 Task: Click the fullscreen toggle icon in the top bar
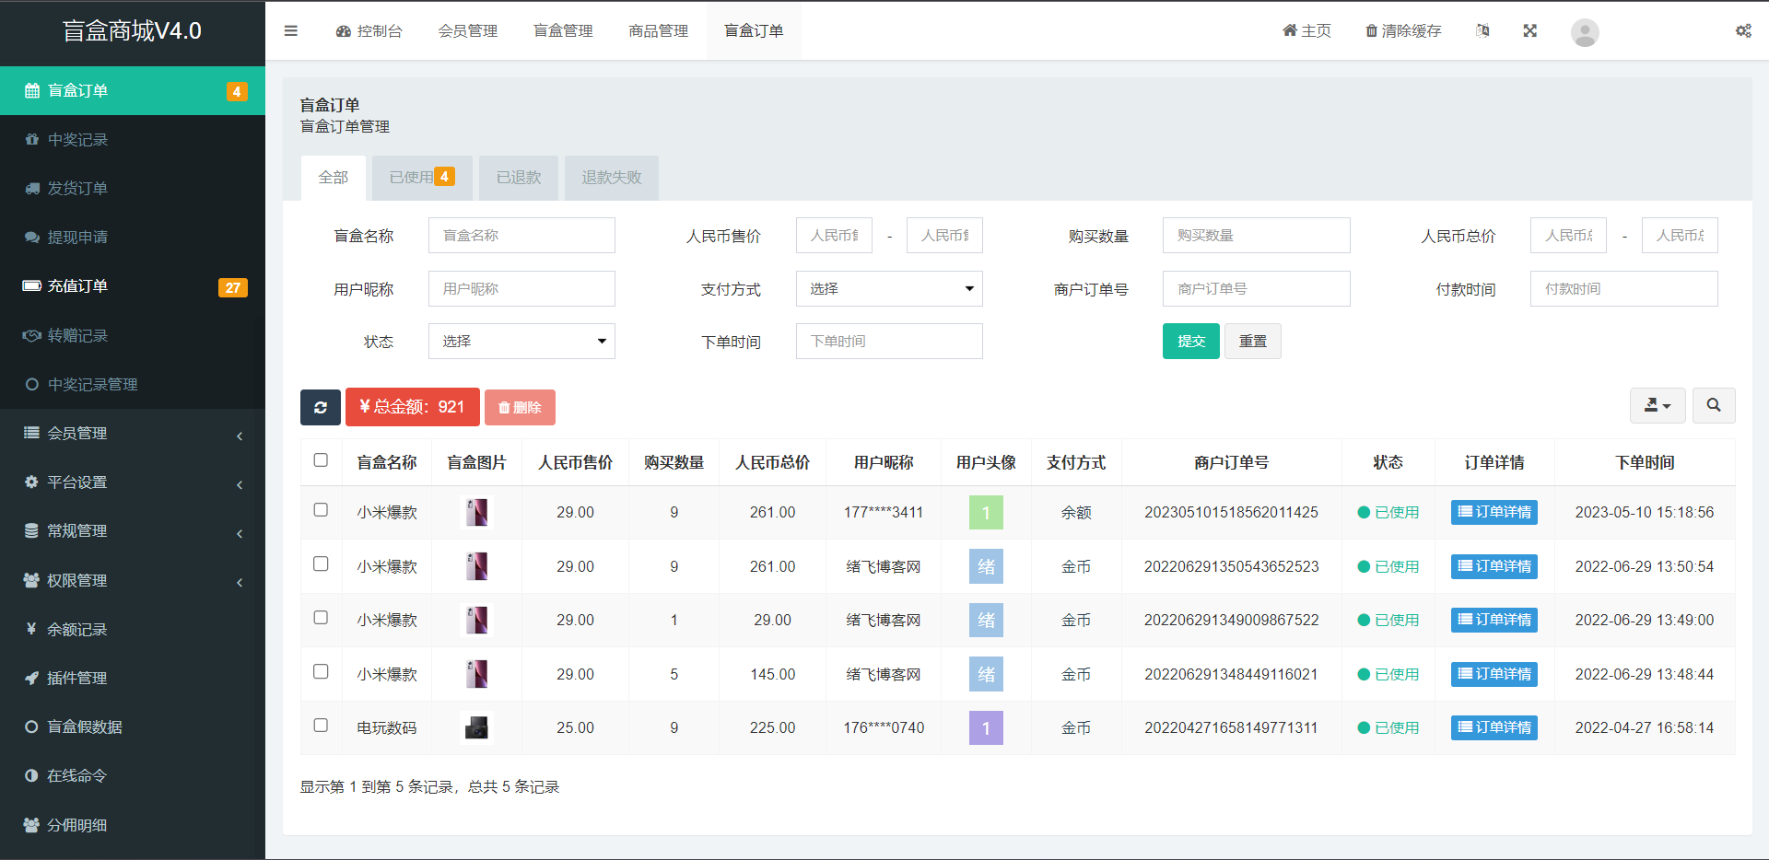coord(1529,30)
